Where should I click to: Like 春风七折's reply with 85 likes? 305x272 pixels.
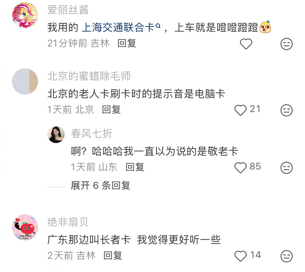[241, 168]
